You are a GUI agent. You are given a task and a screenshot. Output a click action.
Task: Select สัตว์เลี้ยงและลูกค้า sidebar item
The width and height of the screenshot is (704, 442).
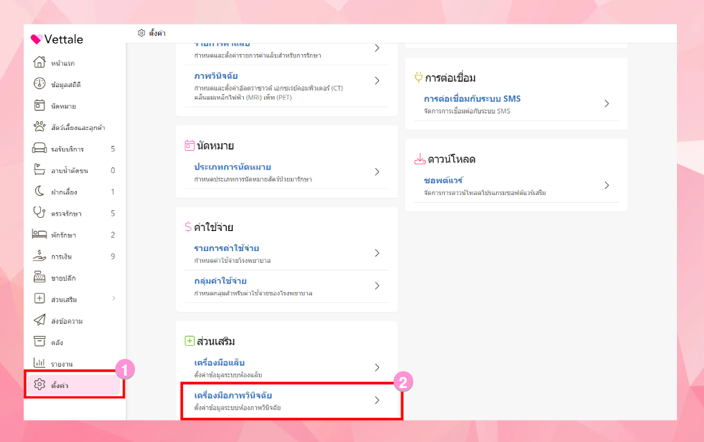point(78,128)
